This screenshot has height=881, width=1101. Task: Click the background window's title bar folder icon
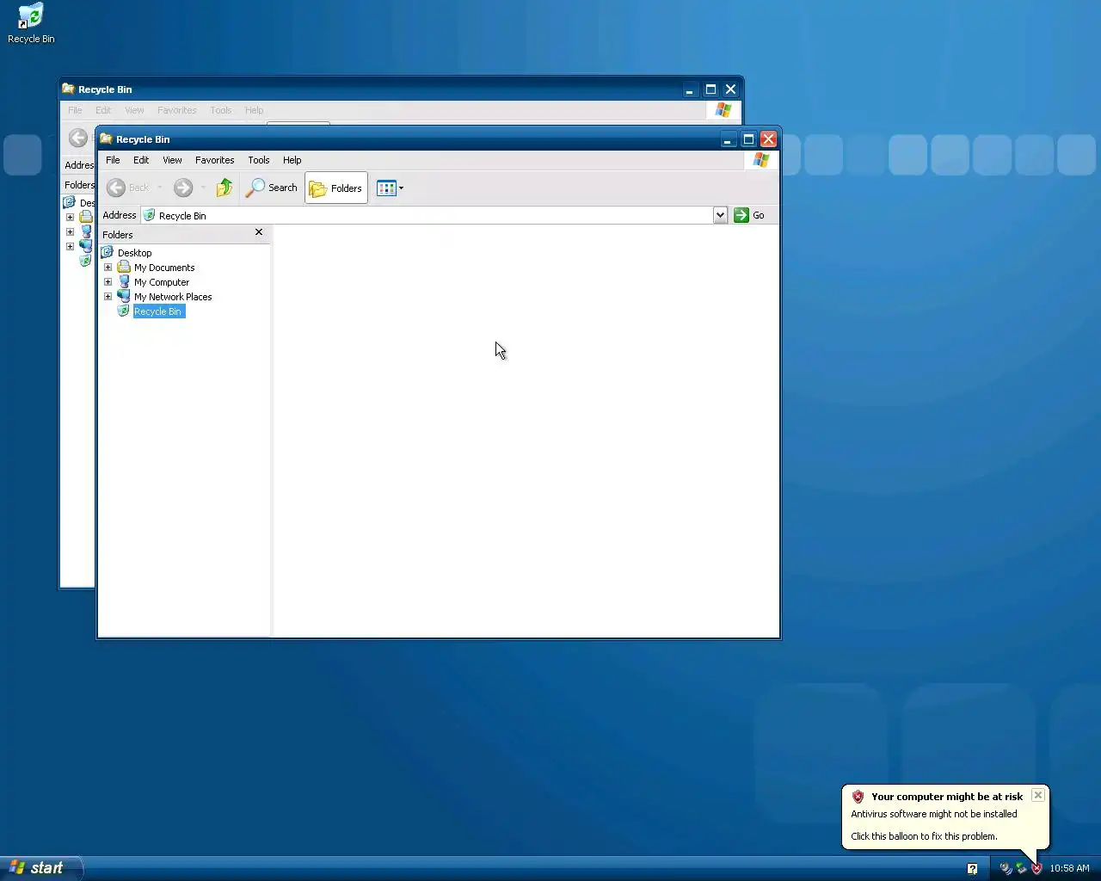68,89
